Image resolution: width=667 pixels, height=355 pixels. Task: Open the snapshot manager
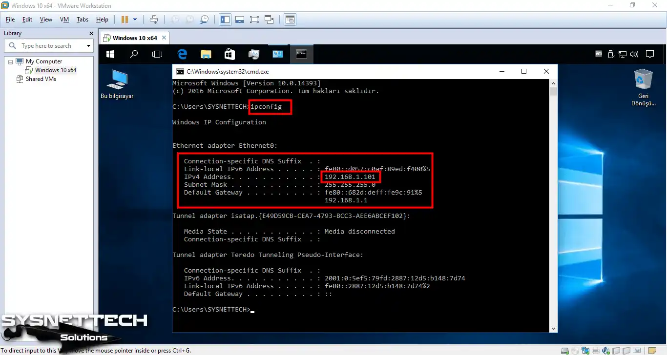[x=205, y=20]
